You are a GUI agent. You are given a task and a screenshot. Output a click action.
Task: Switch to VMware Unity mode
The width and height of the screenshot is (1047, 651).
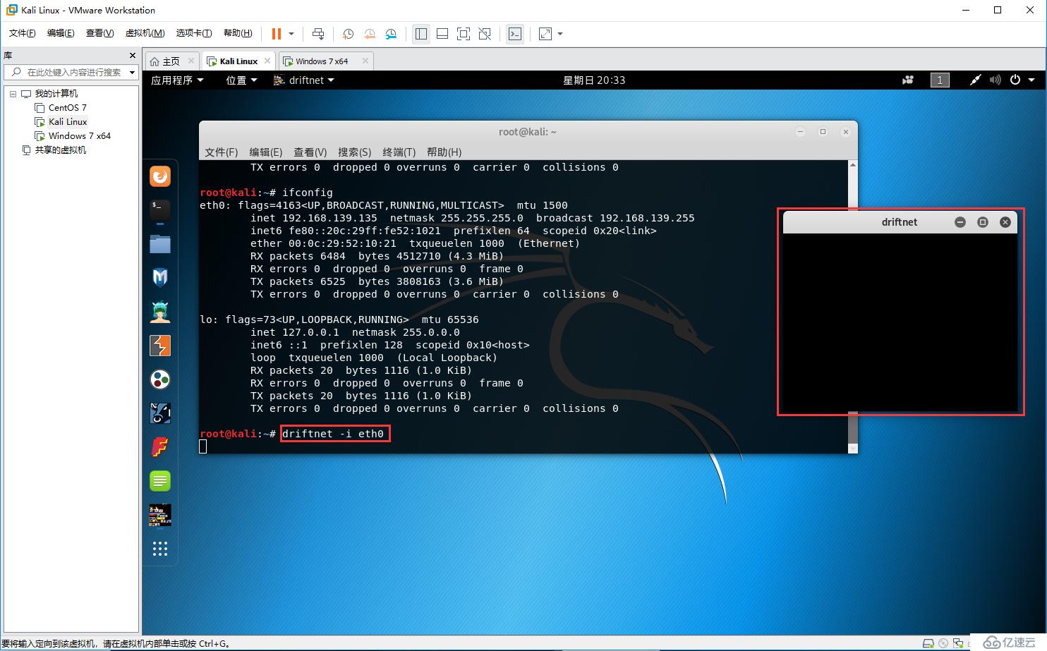(485, 33)
